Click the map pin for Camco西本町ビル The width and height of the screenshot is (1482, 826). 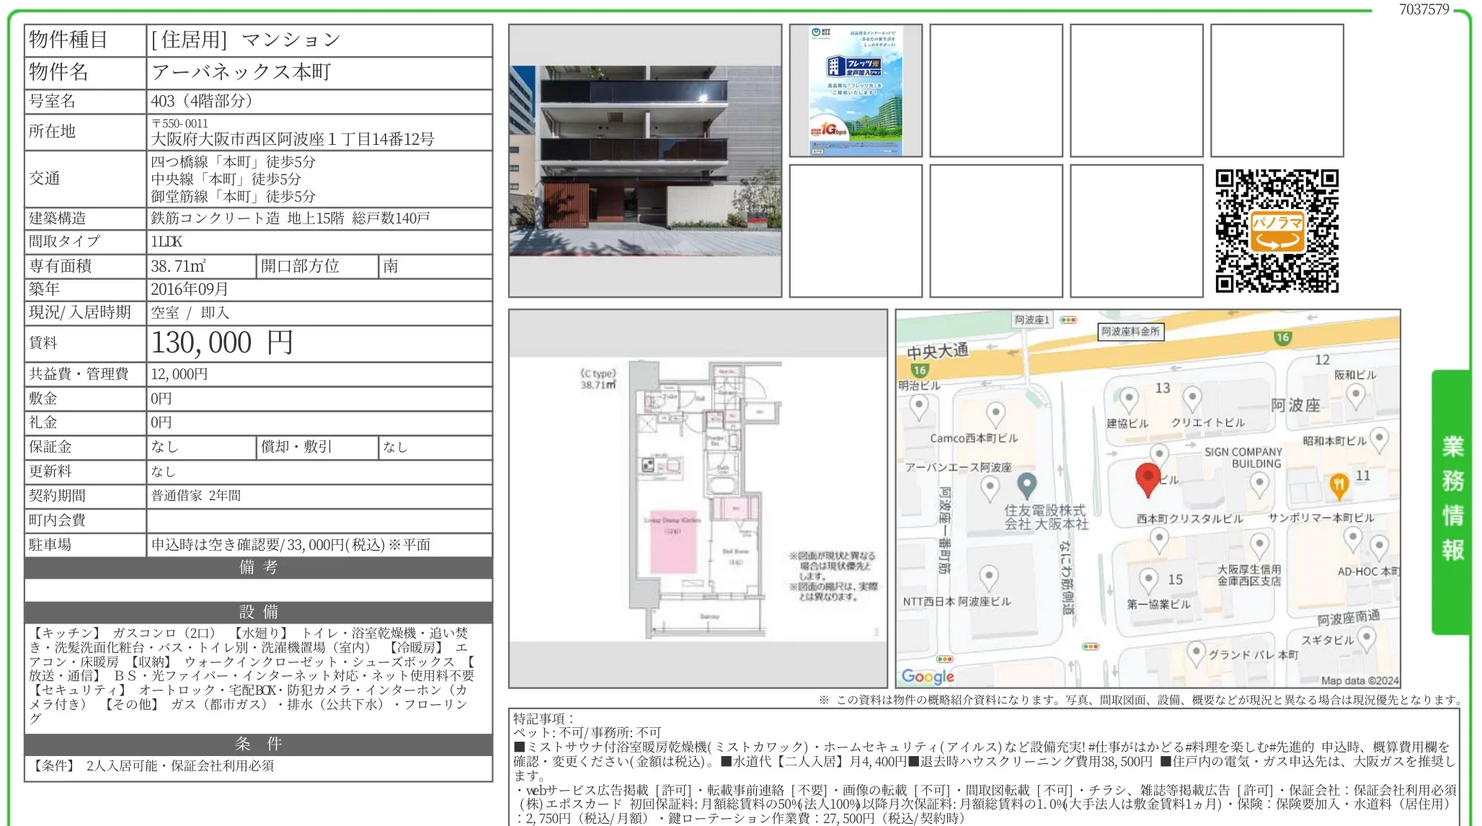click(x=995, y=414)
